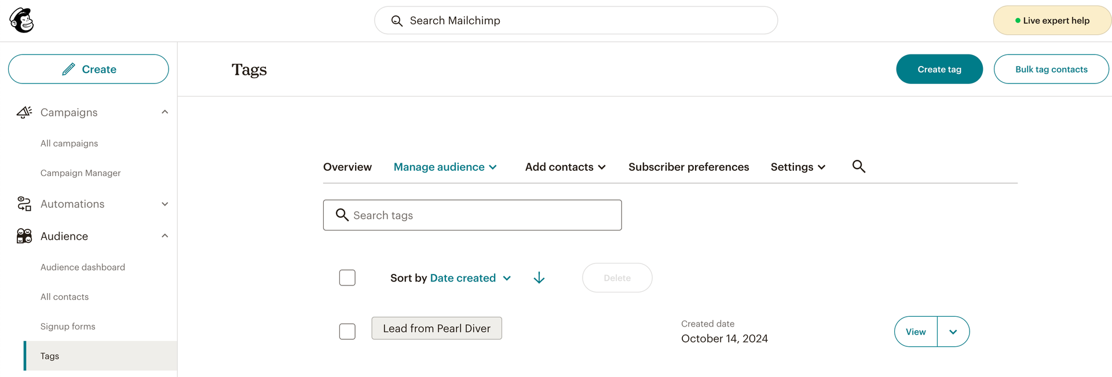
Task: Open dropdown arrow next to View button
Action: (953, 332)
